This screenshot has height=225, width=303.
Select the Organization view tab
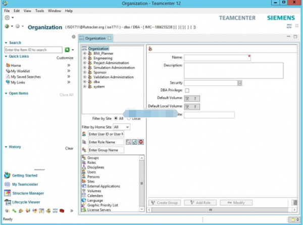click(95, 38)
